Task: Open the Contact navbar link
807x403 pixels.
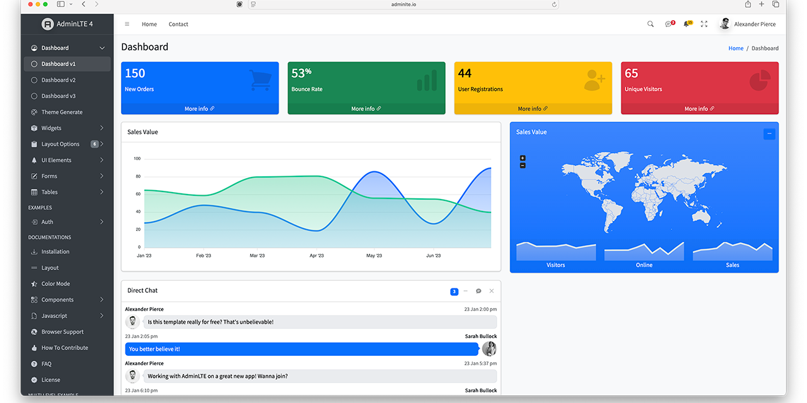Action: coord(178,24)
